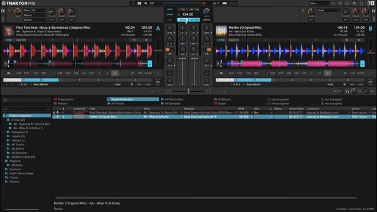Click the Deck B letter icon
This screenshot has height=212, width=377.
[371, 28]
